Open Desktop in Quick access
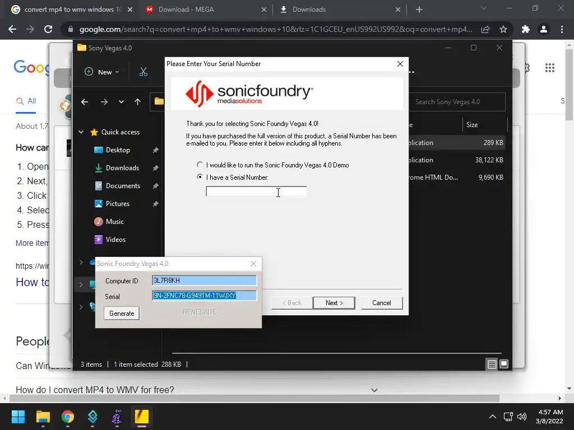The width and height of the screenshot is (574, 430). (x=118, y=150)
